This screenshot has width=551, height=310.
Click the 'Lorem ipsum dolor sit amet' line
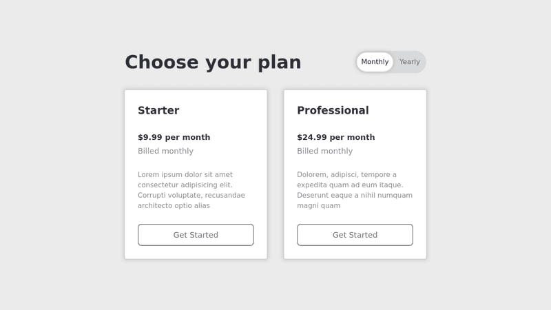tap(185, 174)
